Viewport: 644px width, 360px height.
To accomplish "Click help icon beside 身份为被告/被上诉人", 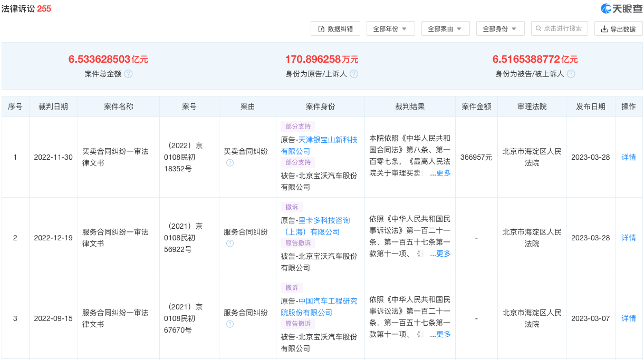I will 571,74.
